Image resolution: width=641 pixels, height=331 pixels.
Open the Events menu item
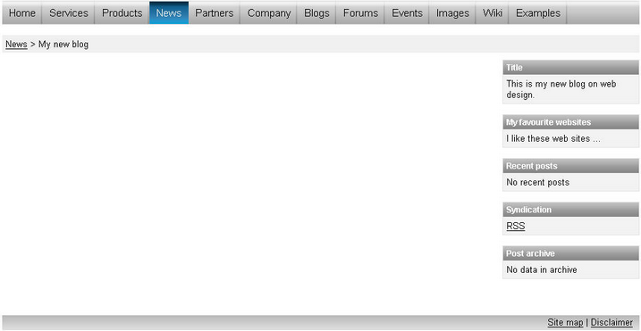407,13
